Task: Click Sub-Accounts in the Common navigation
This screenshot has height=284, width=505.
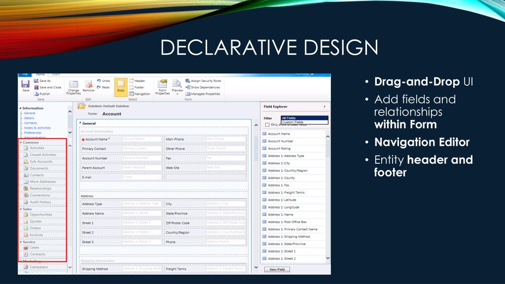Action: (x=41, y=161)
